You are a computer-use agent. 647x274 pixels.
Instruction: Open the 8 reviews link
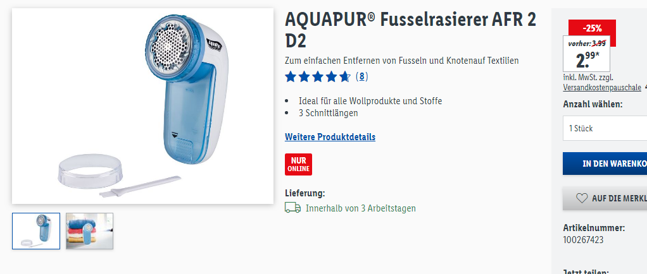361,76
